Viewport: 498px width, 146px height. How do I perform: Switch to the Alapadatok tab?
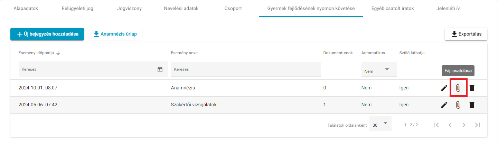[26, 8]
